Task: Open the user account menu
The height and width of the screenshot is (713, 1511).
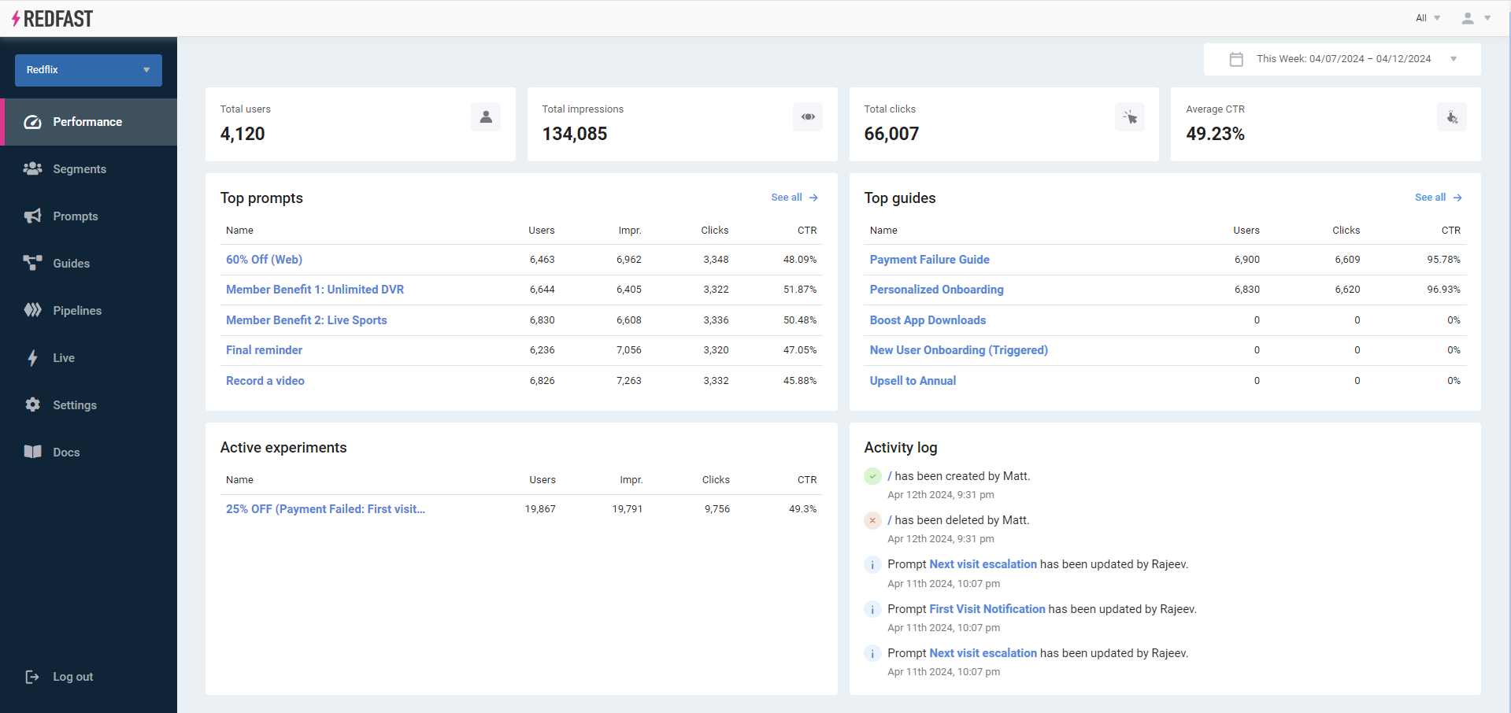Action: (1476, 18)
